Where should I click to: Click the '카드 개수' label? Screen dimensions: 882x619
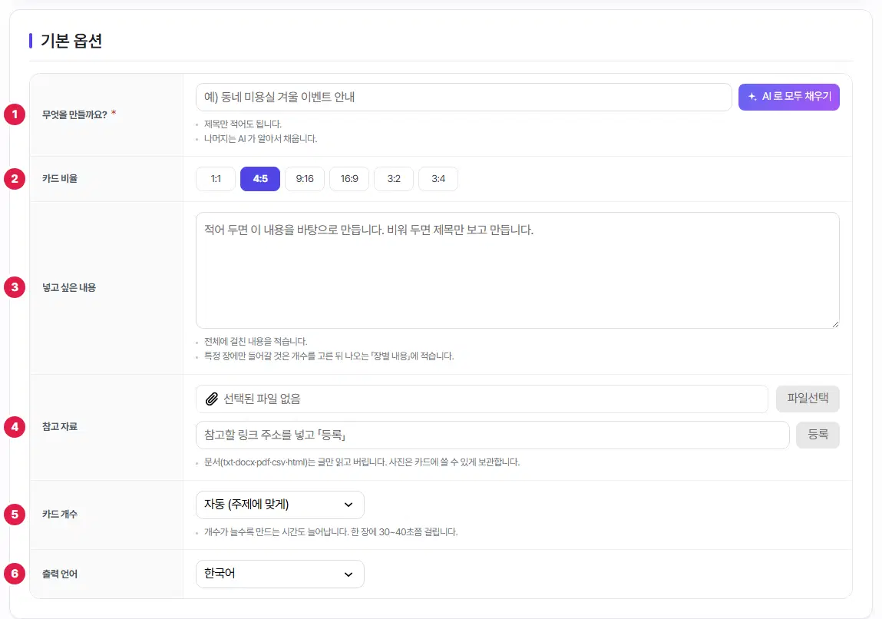60,515
